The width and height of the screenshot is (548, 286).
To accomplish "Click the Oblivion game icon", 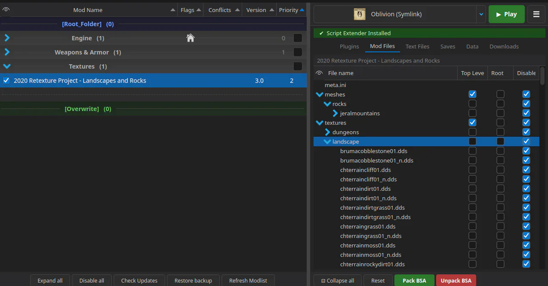I will click(x=359, y=14).
